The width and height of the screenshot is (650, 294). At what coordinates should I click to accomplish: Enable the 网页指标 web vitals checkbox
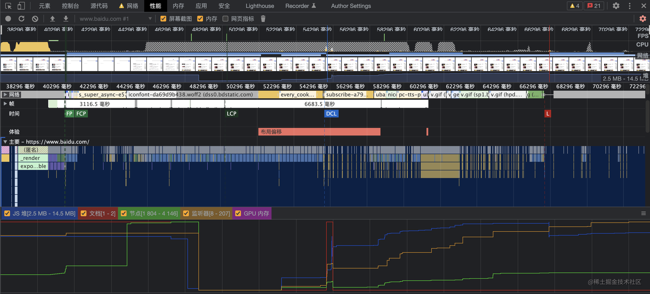[225, 19]
